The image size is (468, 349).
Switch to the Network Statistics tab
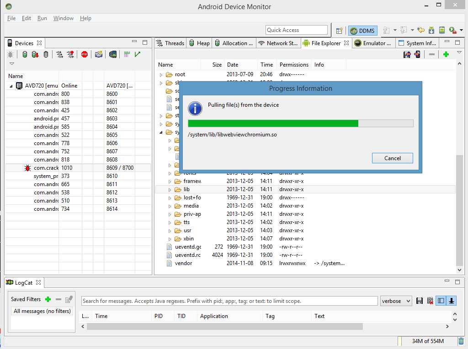click(278, 43)
